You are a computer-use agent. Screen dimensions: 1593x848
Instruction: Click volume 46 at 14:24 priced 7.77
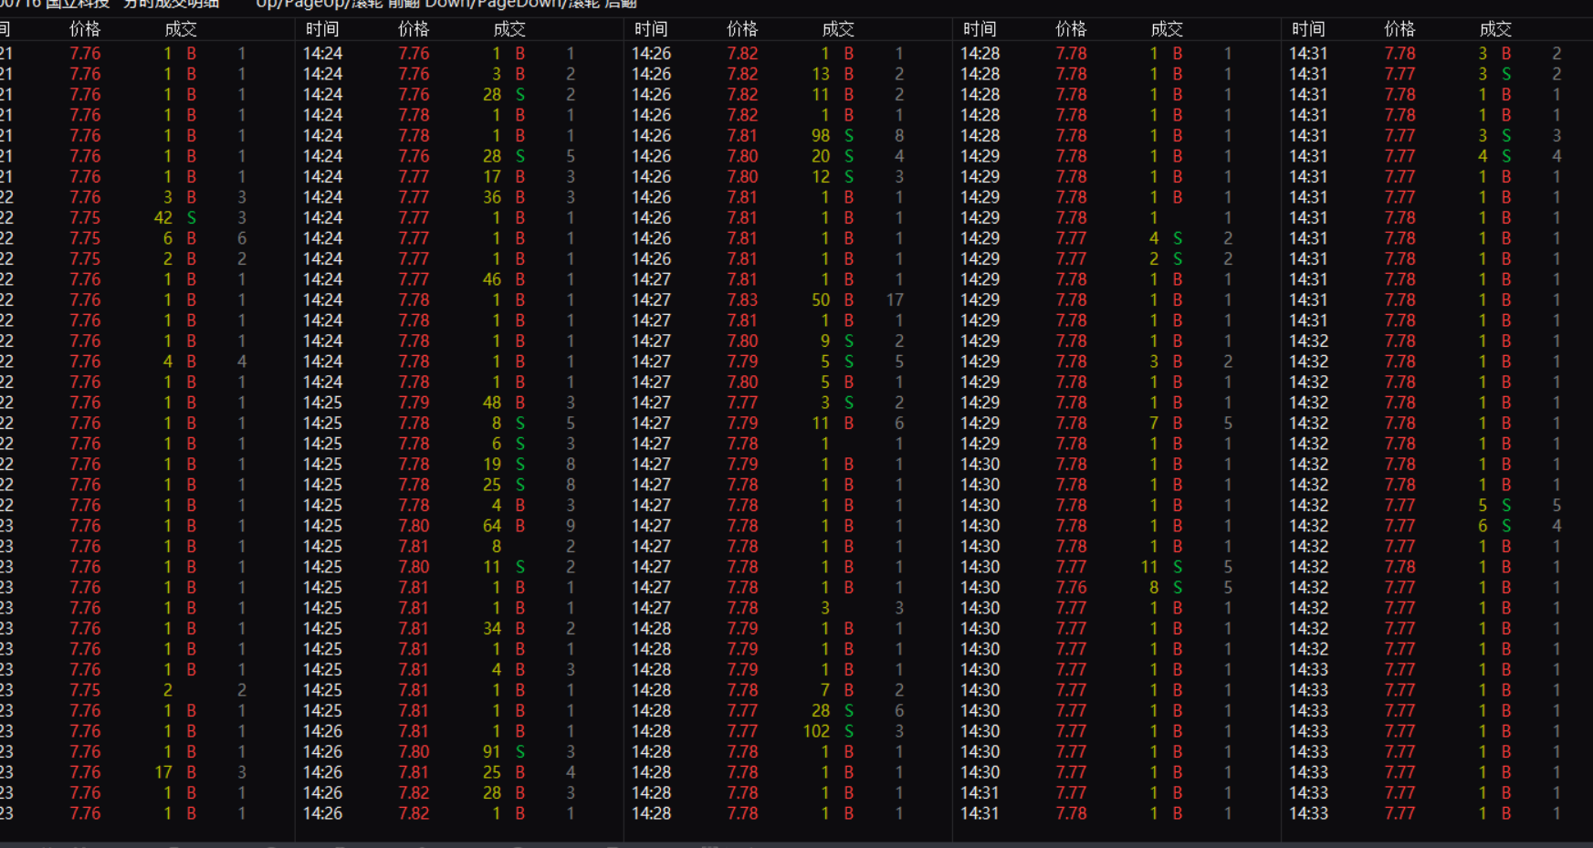coord(492,279)
